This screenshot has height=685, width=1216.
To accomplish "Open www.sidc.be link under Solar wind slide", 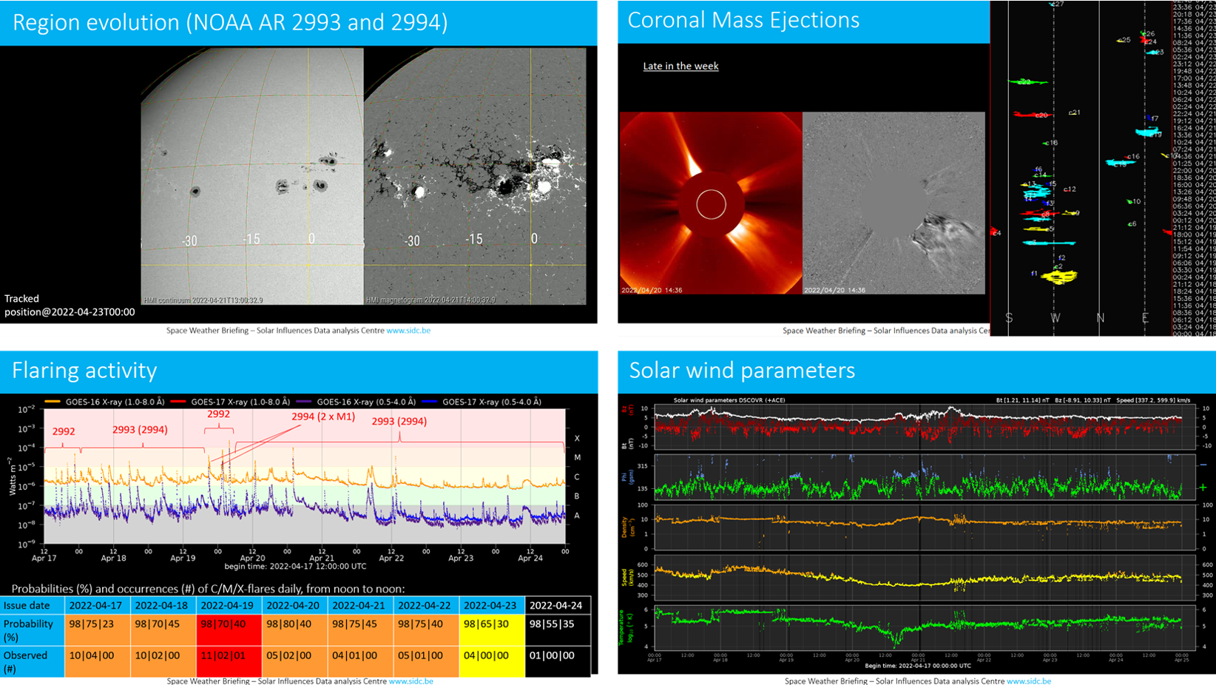I will [x=1029, y=681].
